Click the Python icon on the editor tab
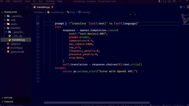 35,7
